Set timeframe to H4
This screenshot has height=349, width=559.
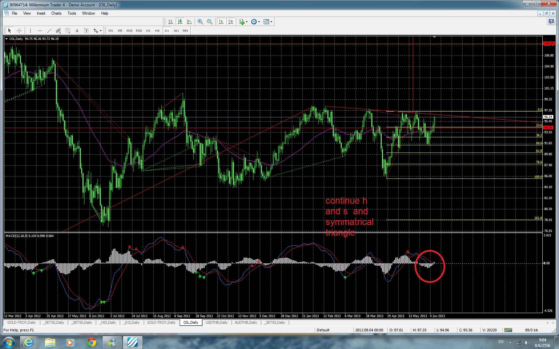[157, 31]
